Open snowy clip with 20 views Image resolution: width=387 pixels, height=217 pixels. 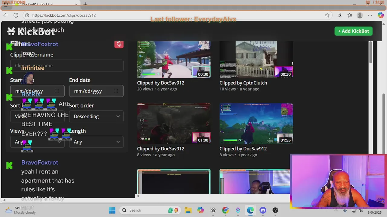click(x=174, y=60)
